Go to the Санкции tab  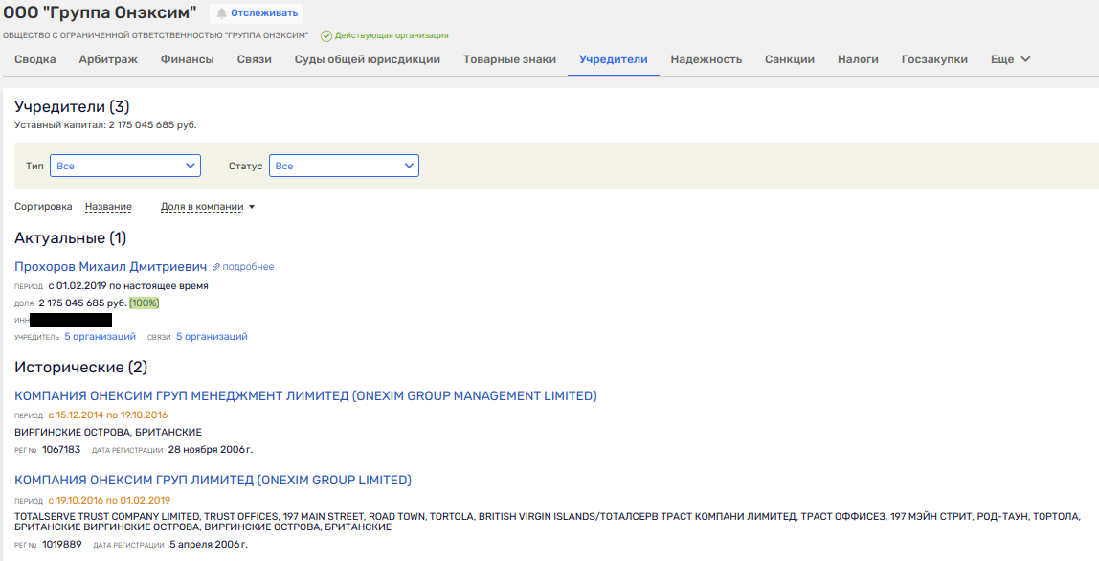790,59
